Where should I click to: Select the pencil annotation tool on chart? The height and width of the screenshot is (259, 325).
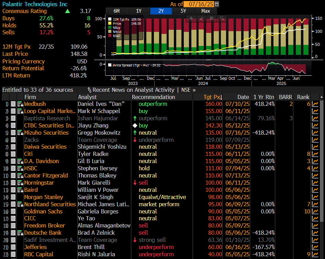pos(201,18)
